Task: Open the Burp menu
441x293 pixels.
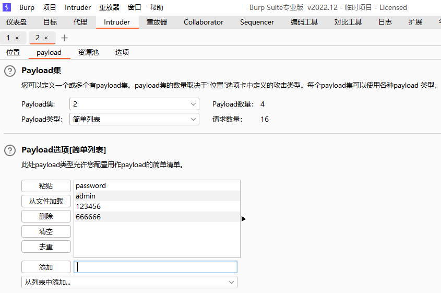Action: pos(27,8)
